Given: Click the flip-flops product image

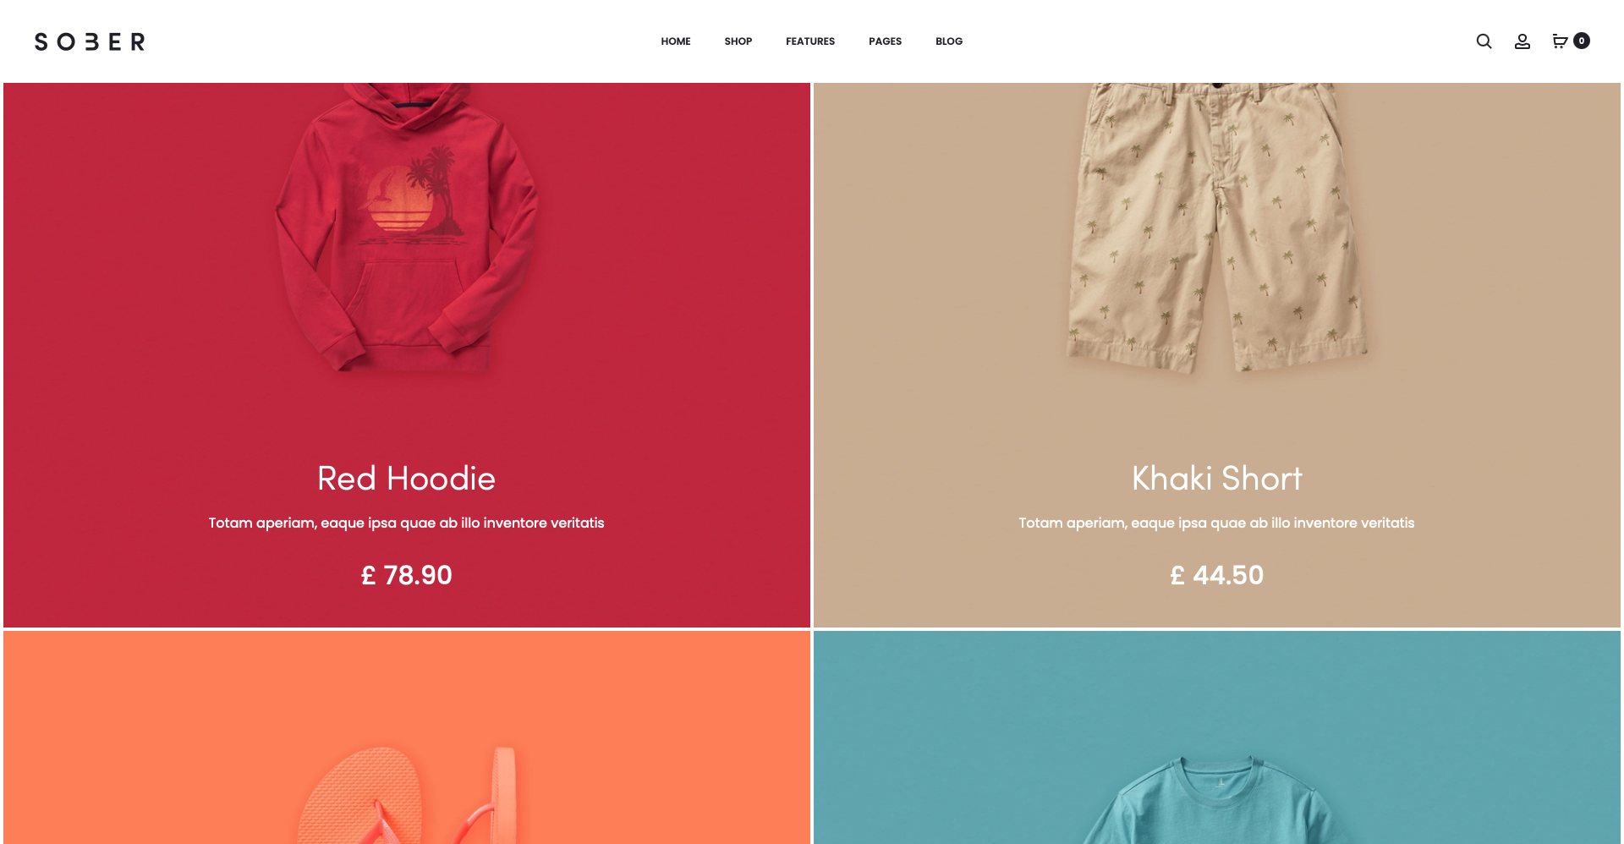Looking at the screenshot, I should click(407, 795).
